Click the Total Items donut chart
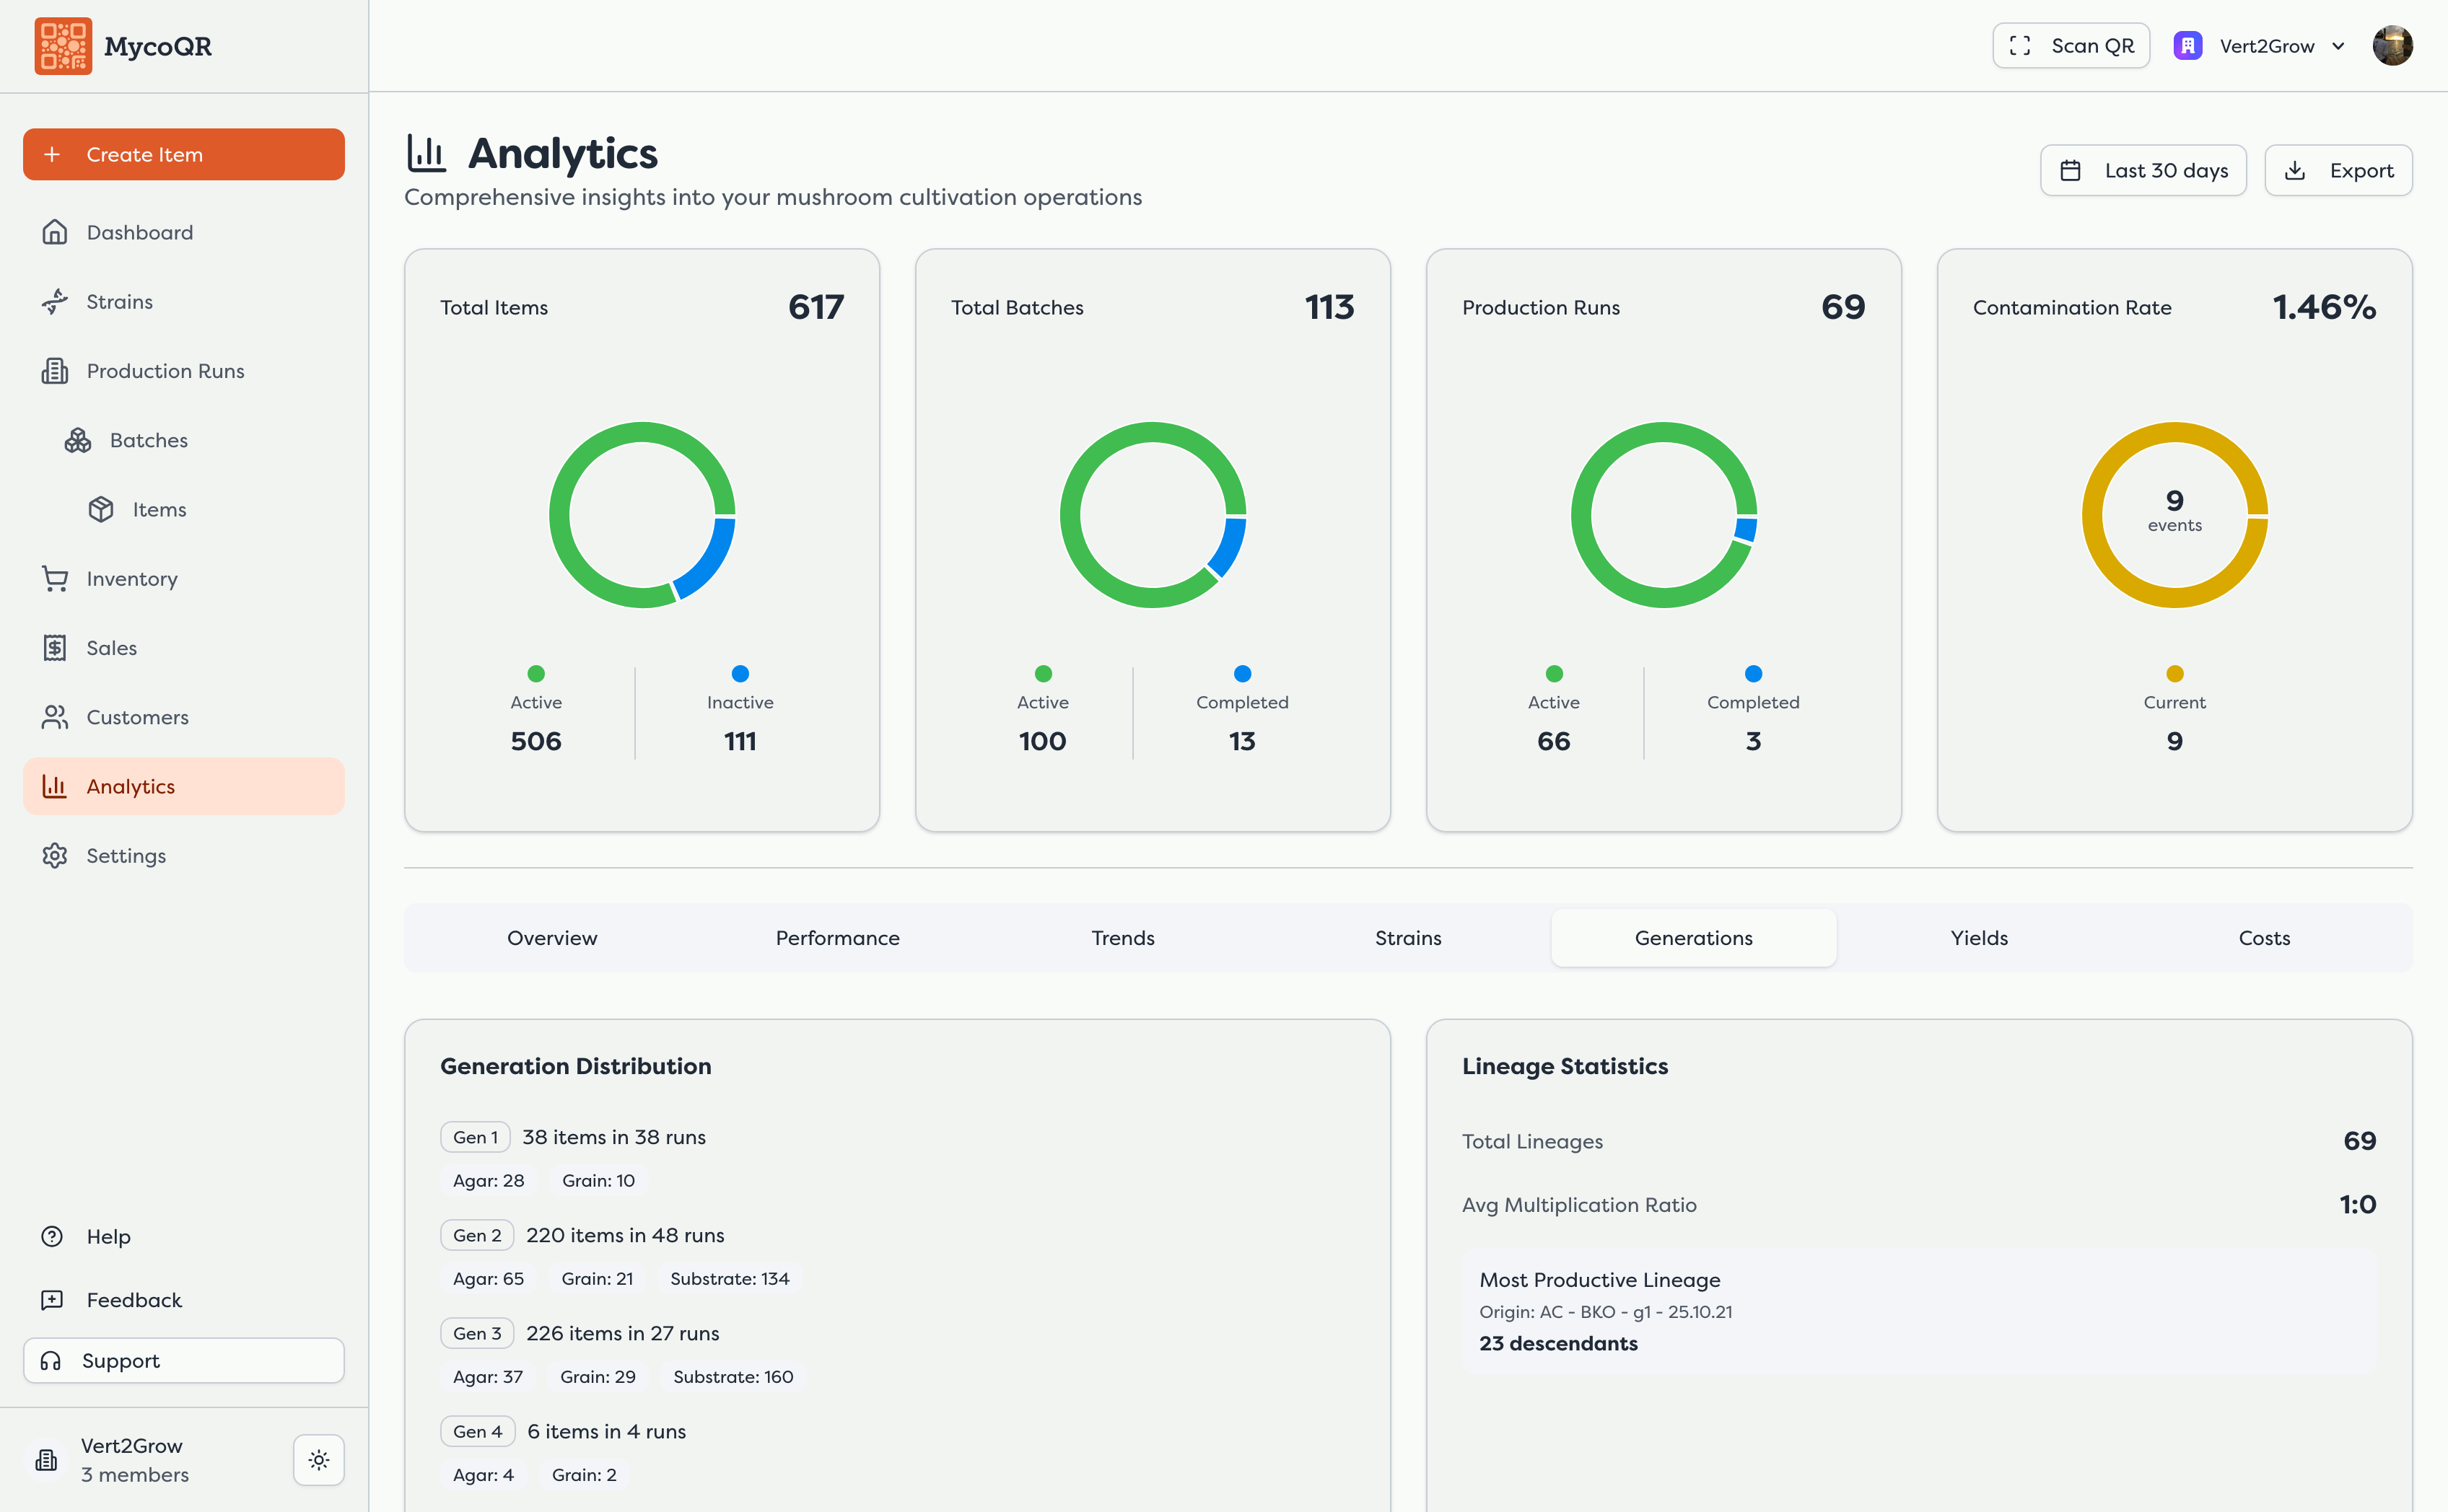Viewport: 2448px width, 1512px height. click(x=642, y=515)
